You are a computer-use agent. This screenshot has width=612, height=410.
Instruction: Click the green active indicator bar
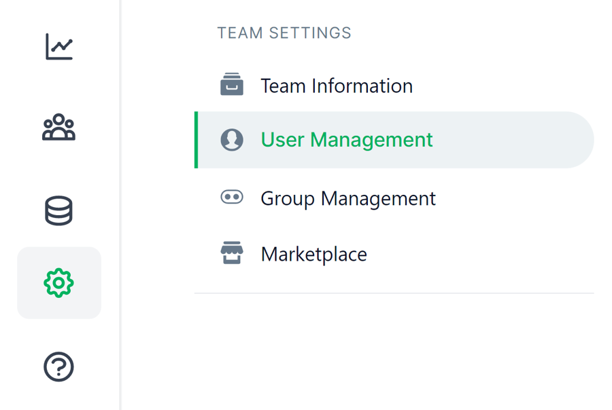coord(197,140)
